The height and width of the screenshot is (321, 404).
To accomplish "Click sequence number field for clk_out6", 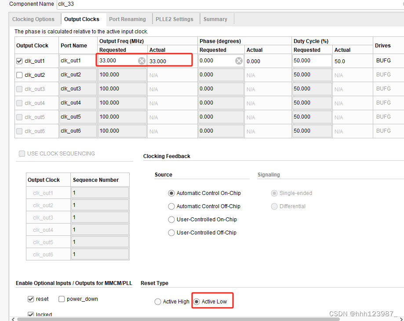I will tap(100, 254).
